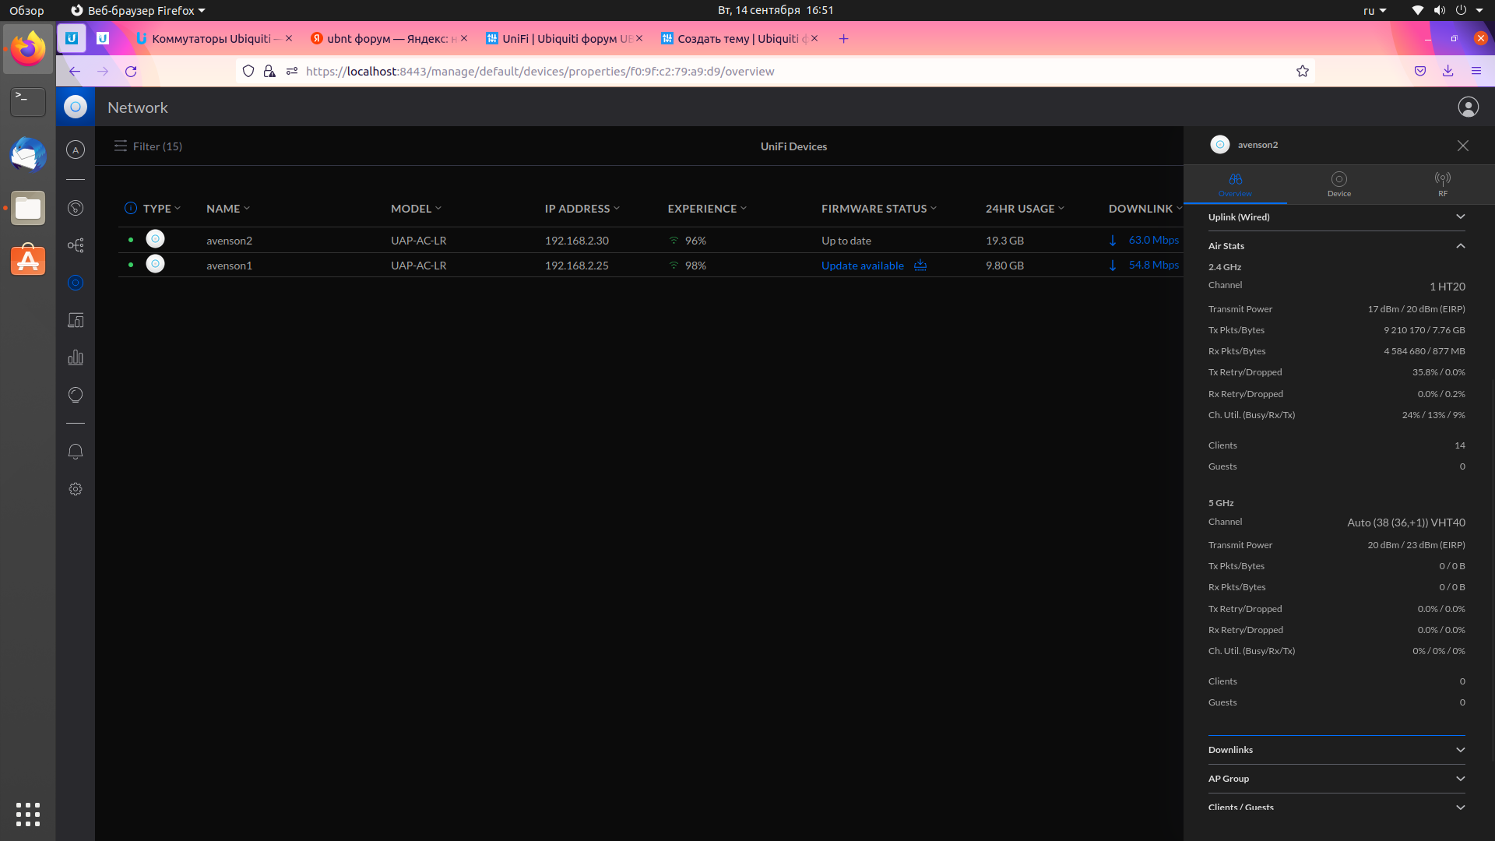Close the 'Коммутаторы Ubiquiti' browser tab
This screenshot has width=1495, height=841.
click(x=289, y=38)
